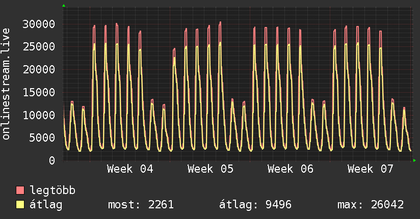The width and height of the screenshot is (420, 219).
Task: Click the 30000 y-axis tick label
Action: [x=39, y=24]
